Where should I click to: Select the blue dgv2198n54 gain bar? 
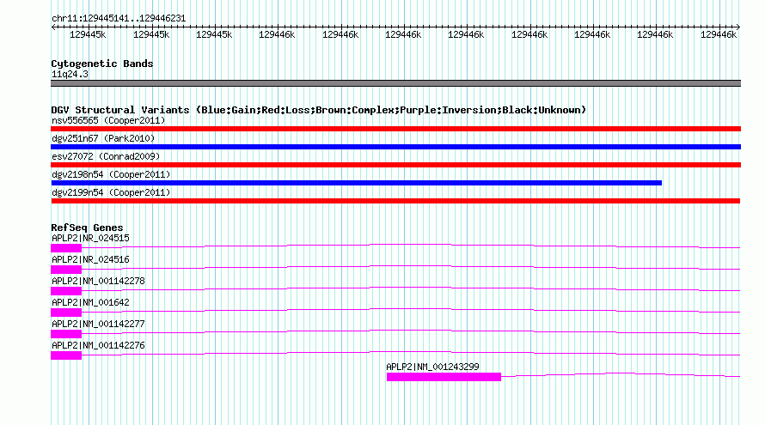click(356, 183)
